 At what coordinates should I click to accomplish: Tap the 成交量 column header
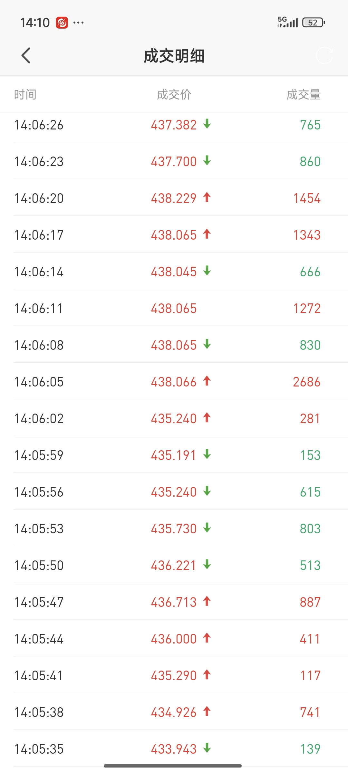click(304, 95)
